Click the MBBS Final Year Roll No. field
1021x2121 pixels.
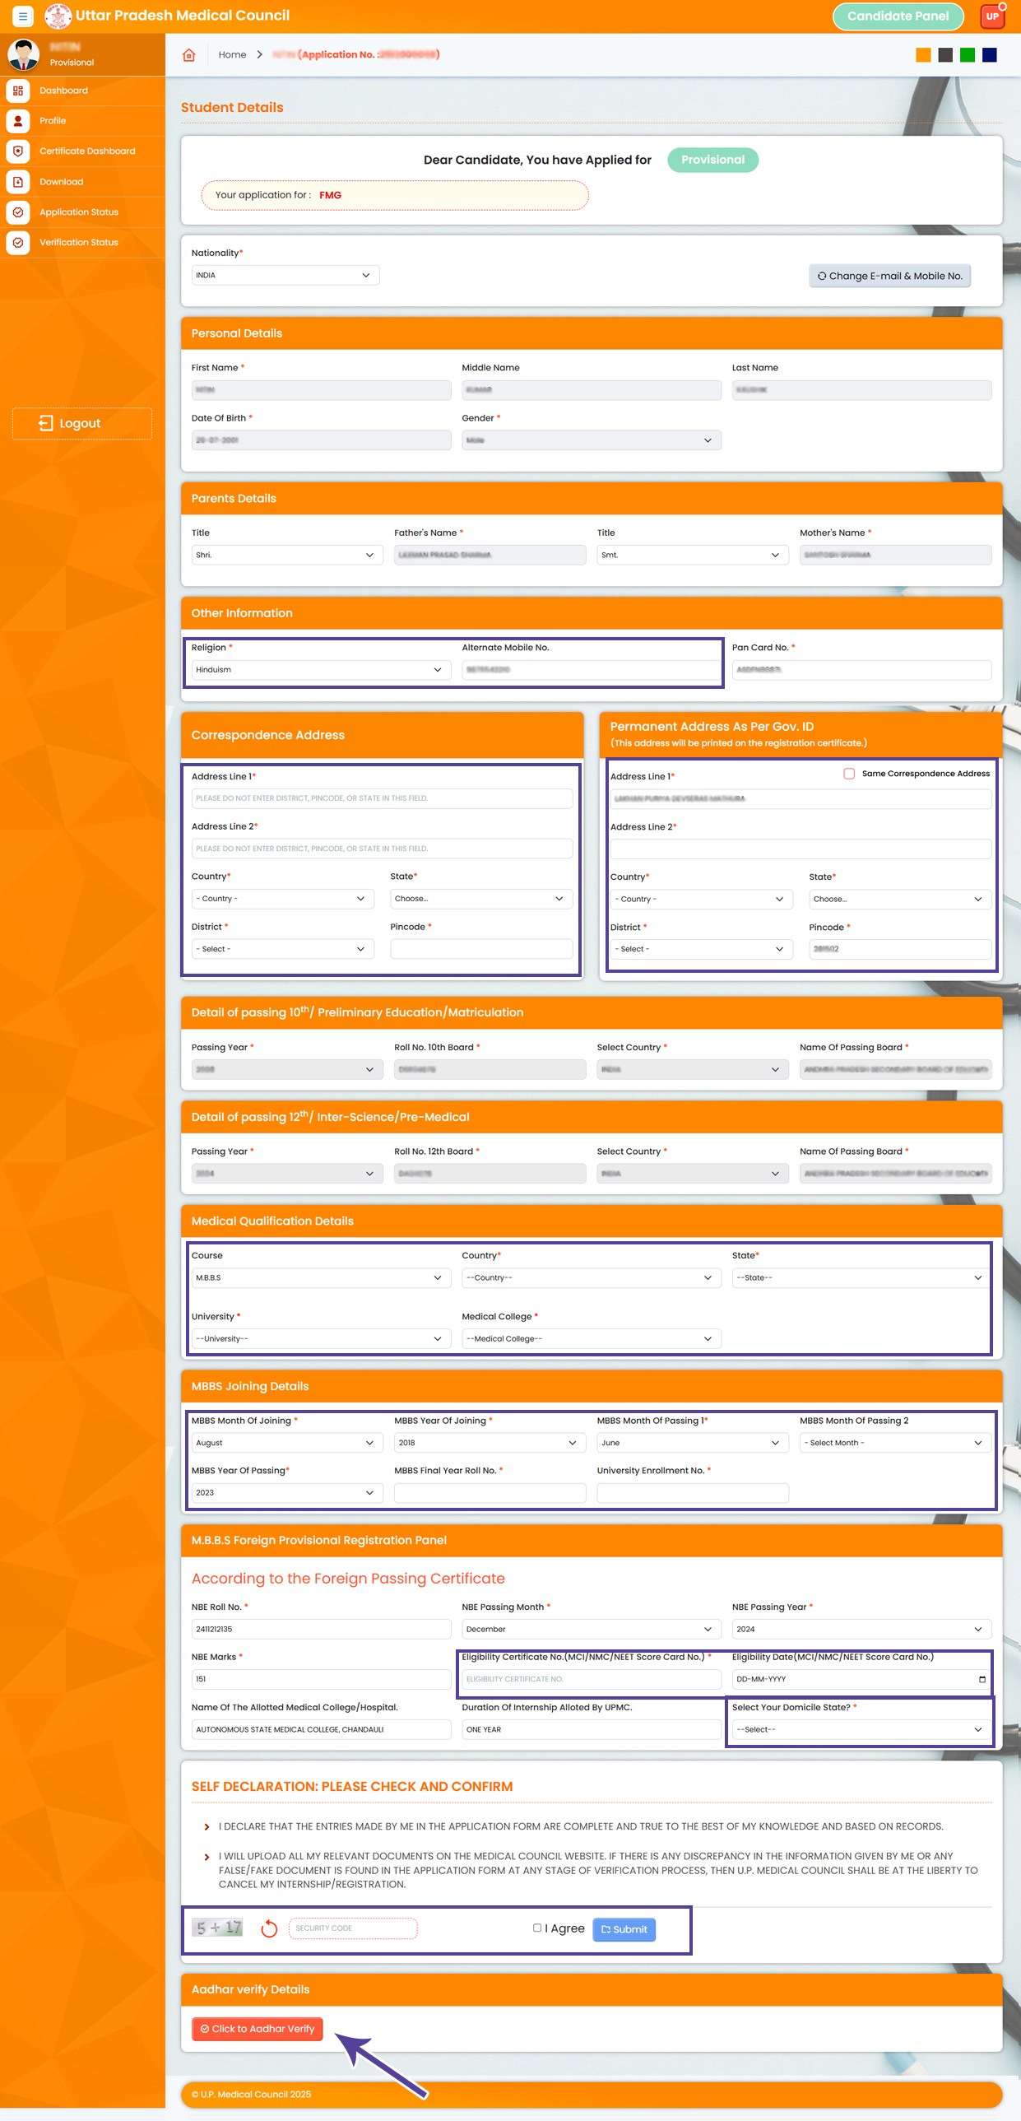coord(490,1493)
